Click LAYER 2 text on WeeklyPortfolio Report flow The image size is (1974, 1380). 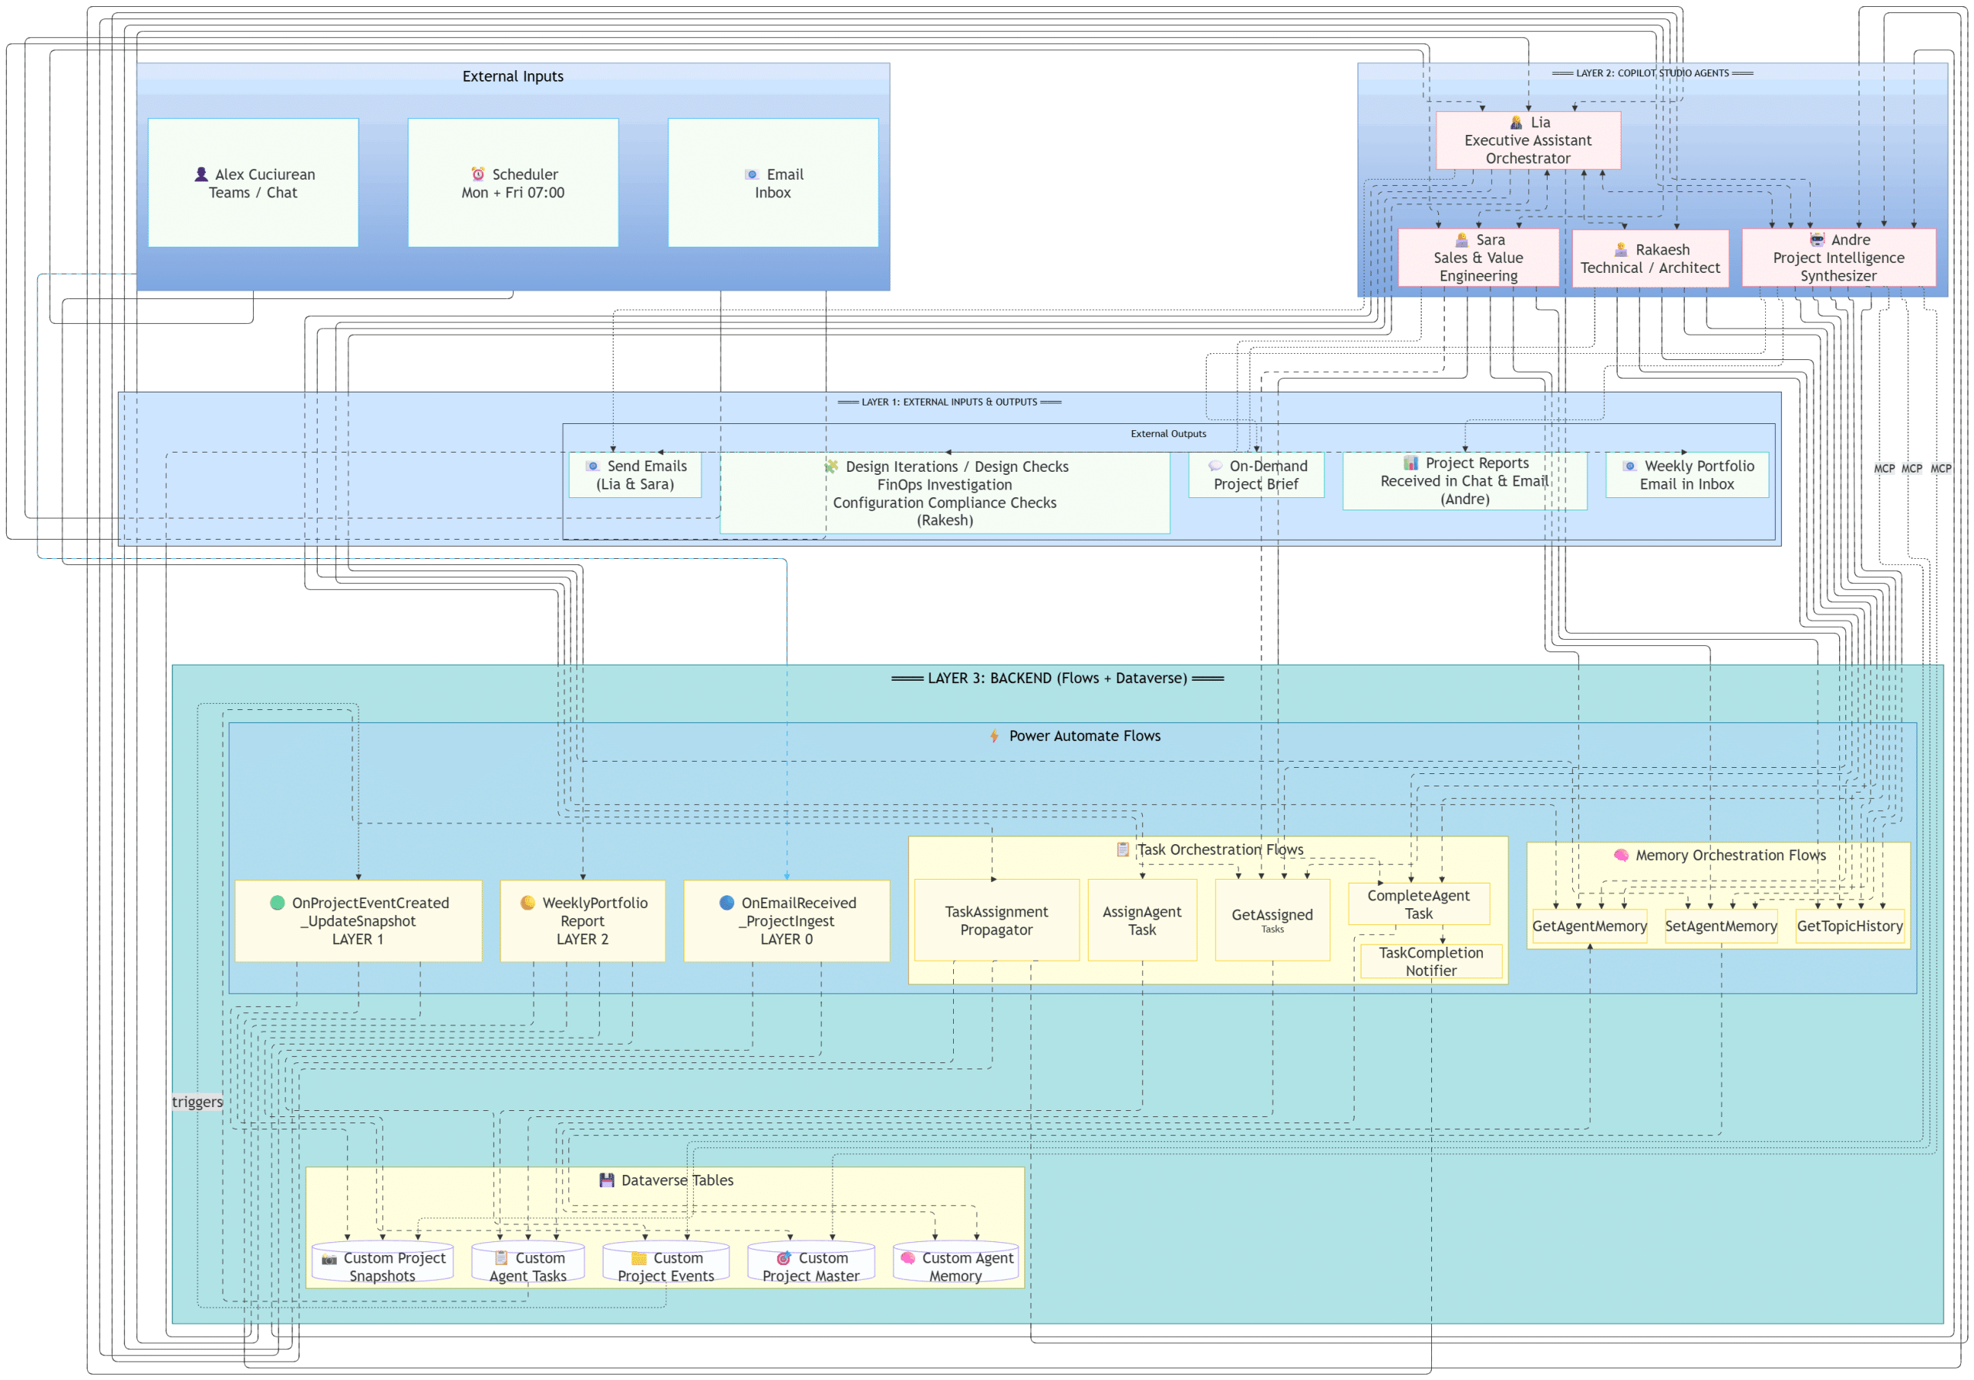582,940
